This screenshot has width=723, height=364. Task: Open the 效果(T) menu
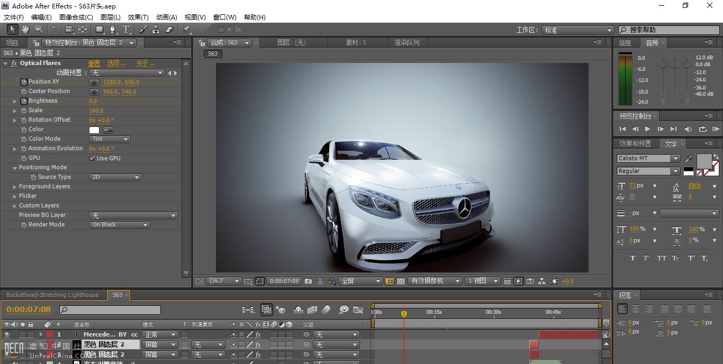pyautogui.click(x=138, y=17)
